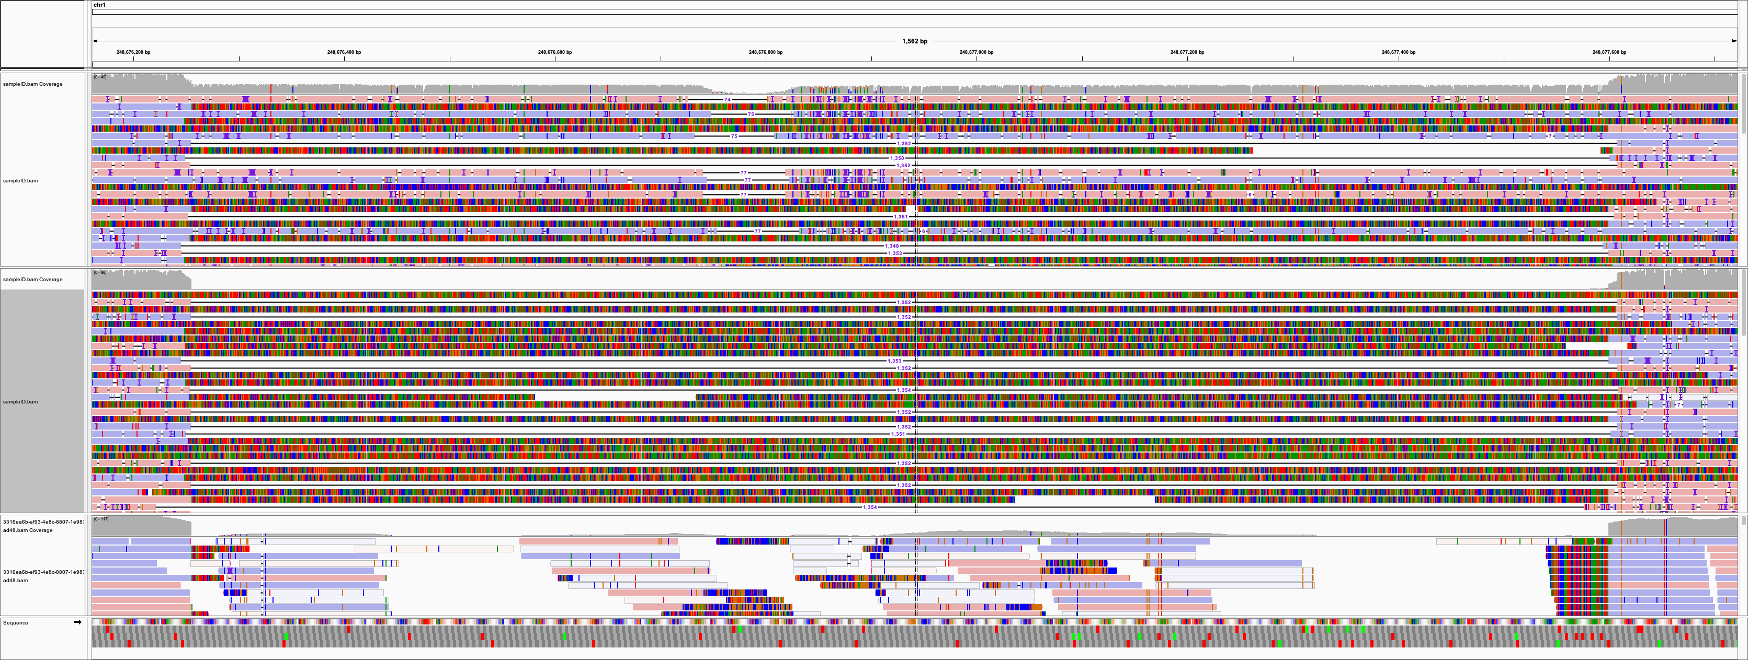The width and height of the screenshot is (1748, 660).
Task: Click the 1,562 bp span label
Action: coord(914,41)
